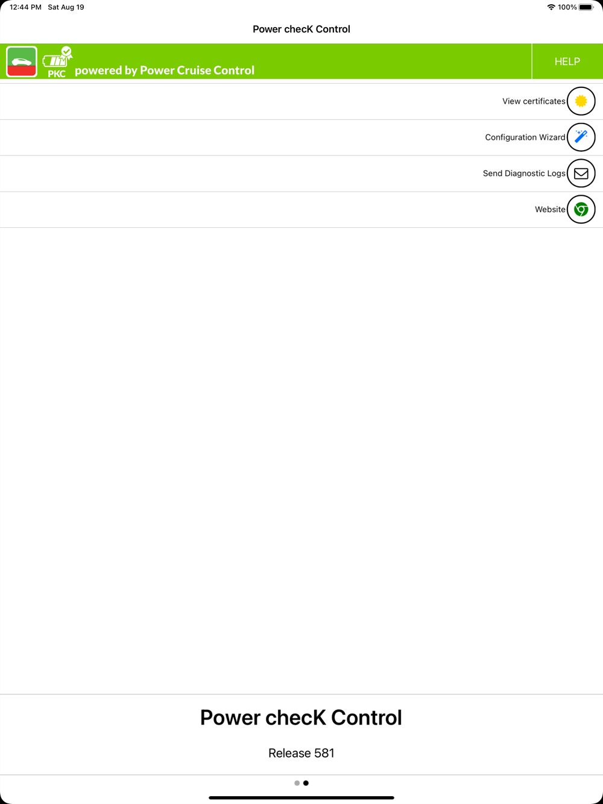Tap the green and red car app icon

[x=22, y=61]
